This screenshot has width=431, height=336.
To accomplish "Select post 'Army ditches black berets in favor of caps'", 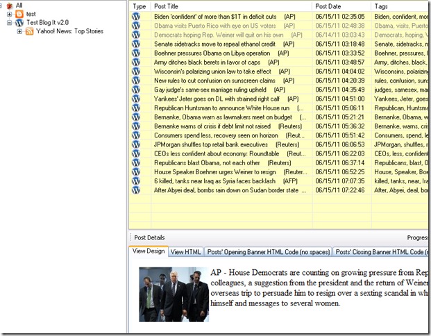I will pos(217,62).
